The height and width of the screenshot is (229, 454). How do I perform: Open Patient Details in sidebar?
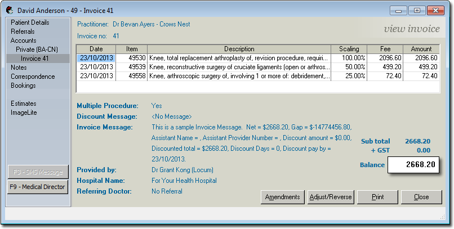(30, 23)
